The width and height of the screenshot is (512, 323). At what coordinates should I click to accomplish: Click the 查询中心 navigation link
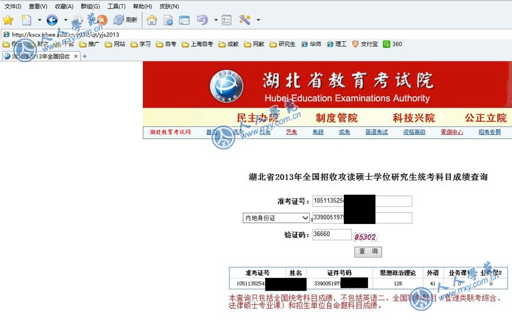[452, 132]
